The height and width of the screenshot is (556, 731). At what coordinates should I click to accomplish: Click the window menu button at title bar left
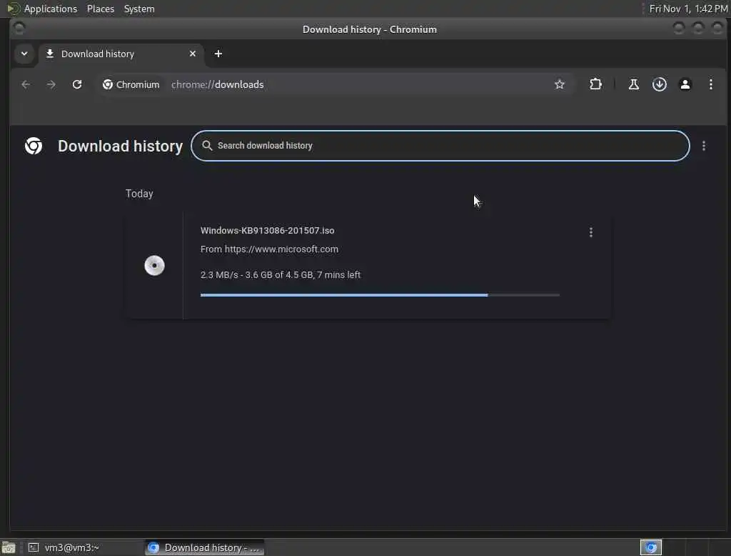point(19,29)
